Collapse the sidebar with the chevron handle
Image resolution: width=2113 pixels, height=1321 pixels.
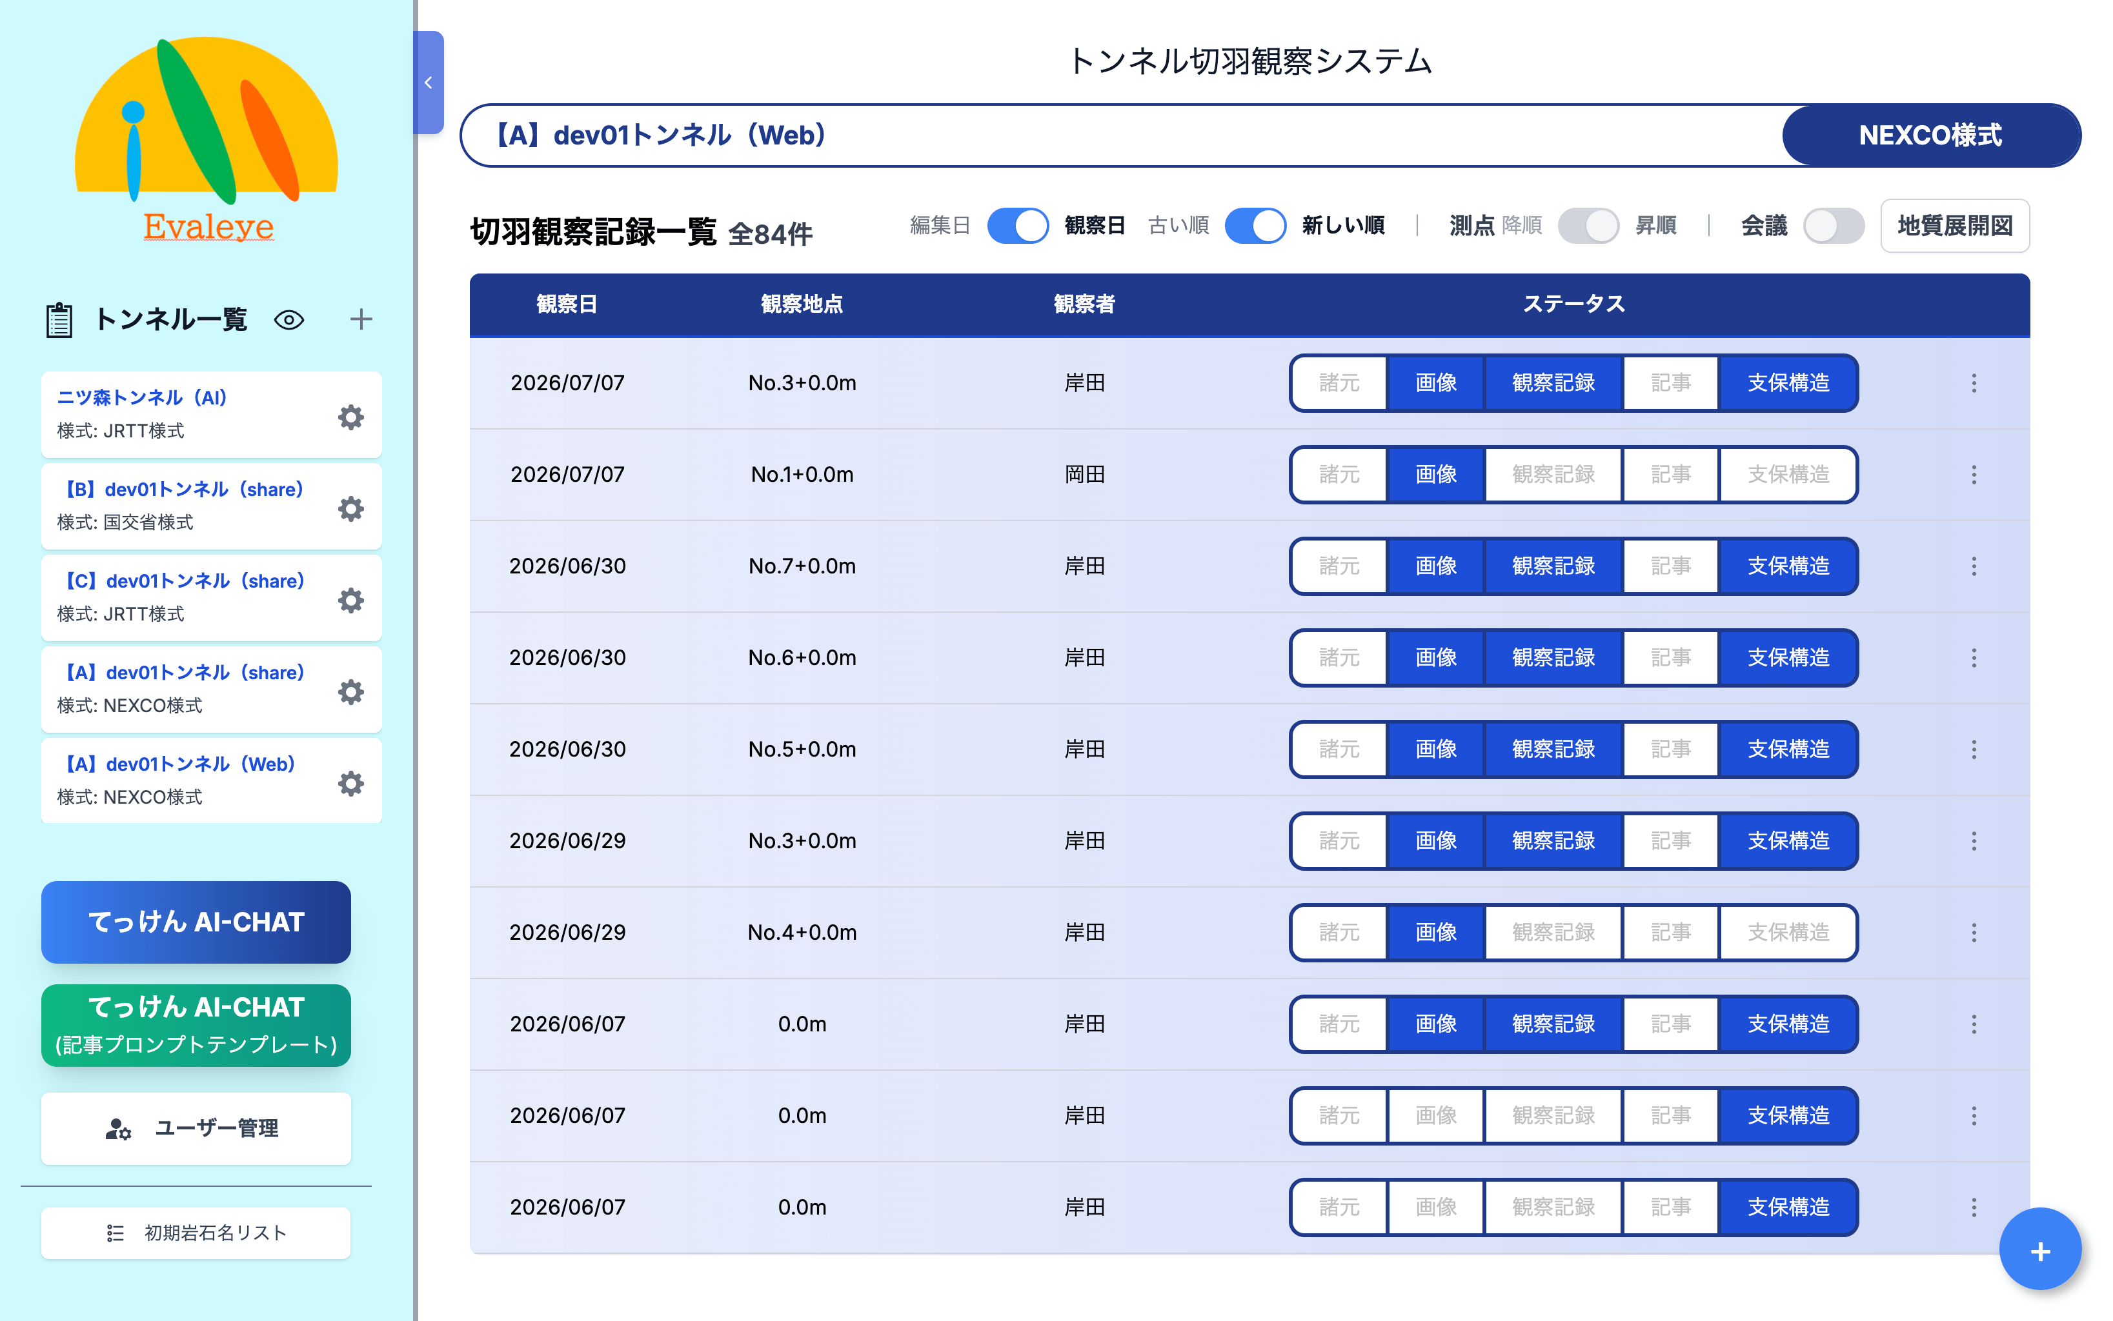(429, 82)
